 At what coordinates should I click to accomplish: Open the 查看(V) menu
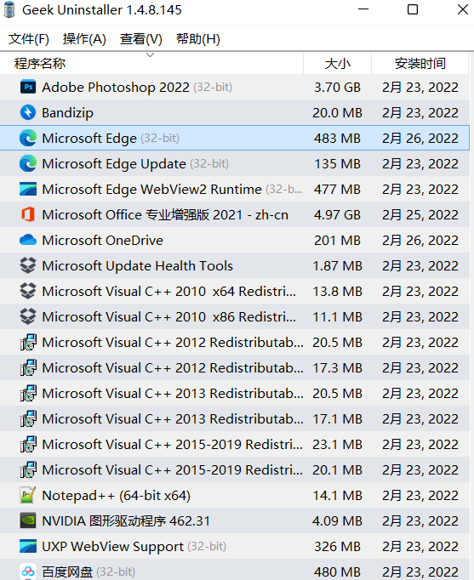point(141,39)
